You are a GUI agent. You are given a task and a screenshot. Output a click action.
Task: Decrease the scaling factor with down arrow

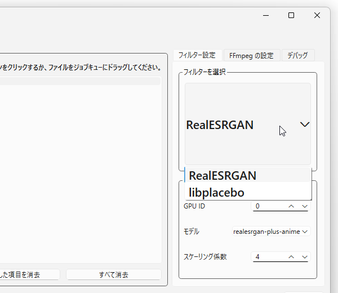tap(305, 257)
